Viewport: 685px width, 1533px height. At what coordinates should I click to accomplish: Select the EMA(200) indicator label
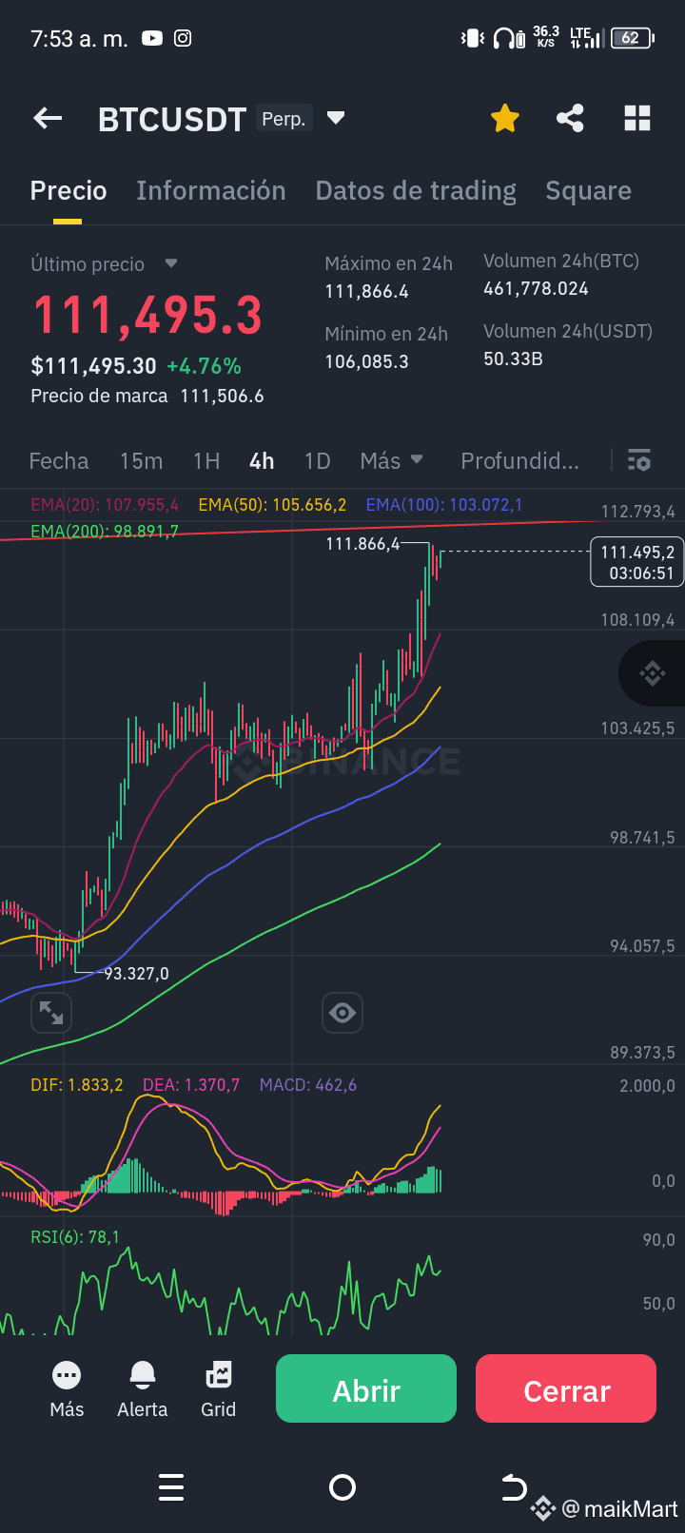105,531
